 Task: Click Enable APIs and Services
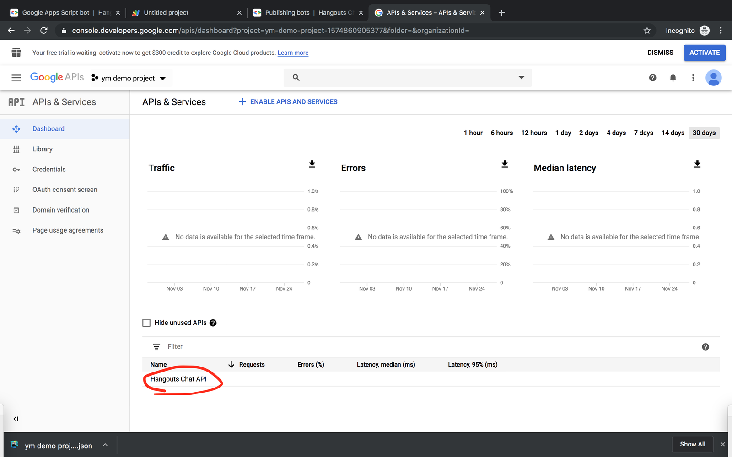pyautogui.click(x=288, y=102)
